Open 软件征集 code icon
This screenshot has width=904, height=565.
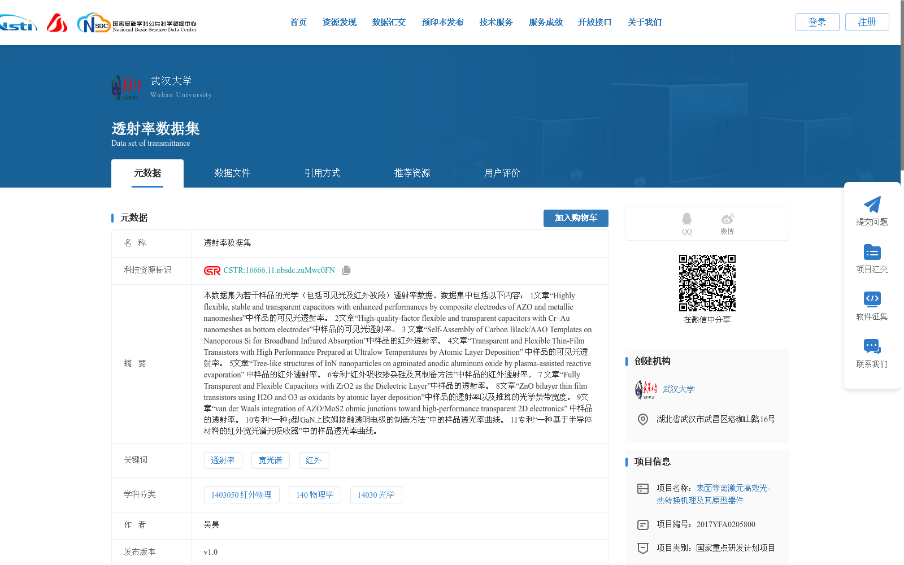tap(872, 299)
